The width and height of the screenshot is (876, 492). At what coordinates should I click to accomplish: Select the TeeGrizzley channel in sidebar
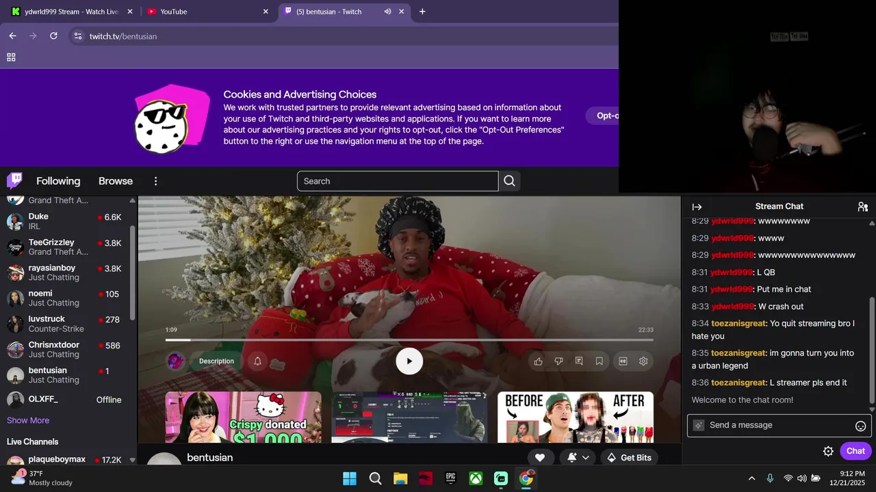(x=65, y=247)
